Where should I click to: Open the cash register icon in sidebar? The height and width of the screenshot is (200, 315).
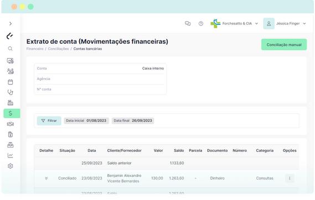tap(11, 103)
